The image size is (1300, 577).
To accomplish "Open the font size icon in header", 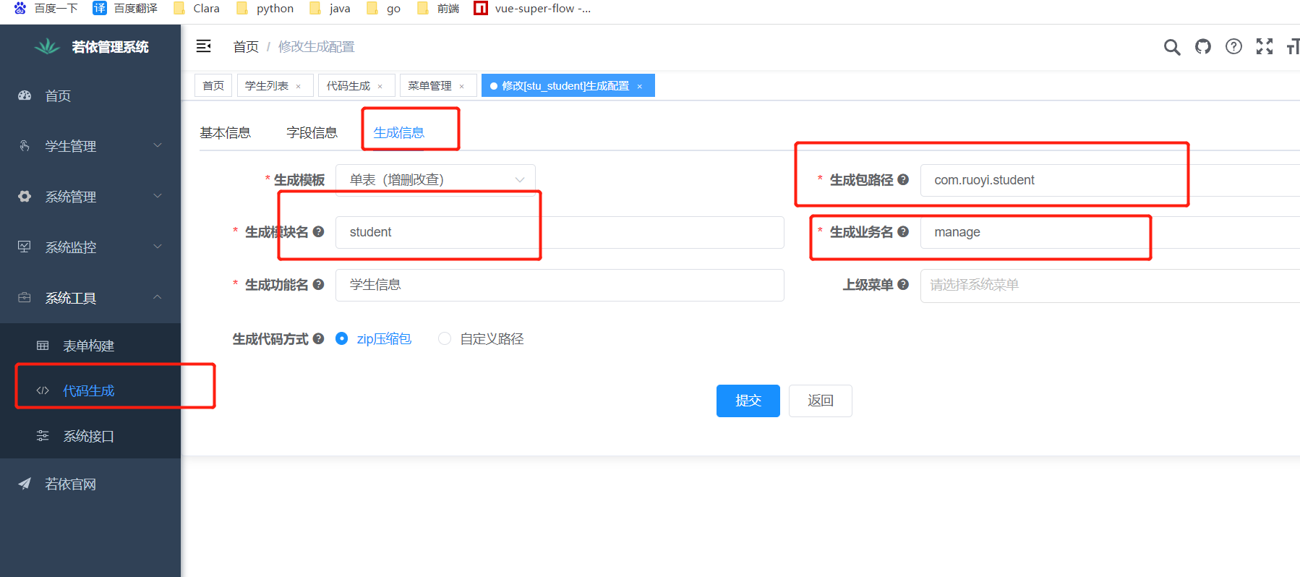I will click(x=1293, y=47).
